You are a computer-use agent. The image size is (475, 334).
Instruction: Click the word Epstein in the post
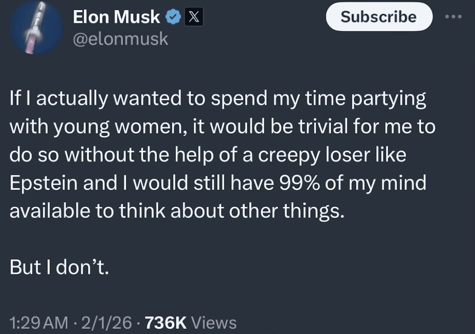[44, 183]
